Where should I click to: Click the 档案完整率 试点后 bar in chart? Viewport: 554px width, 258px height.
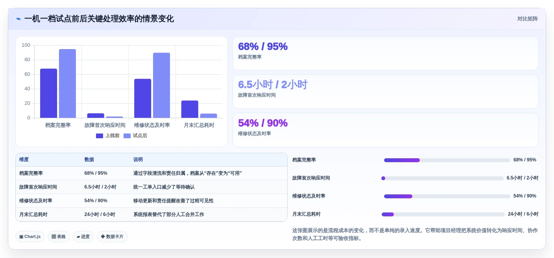[67, 84]
